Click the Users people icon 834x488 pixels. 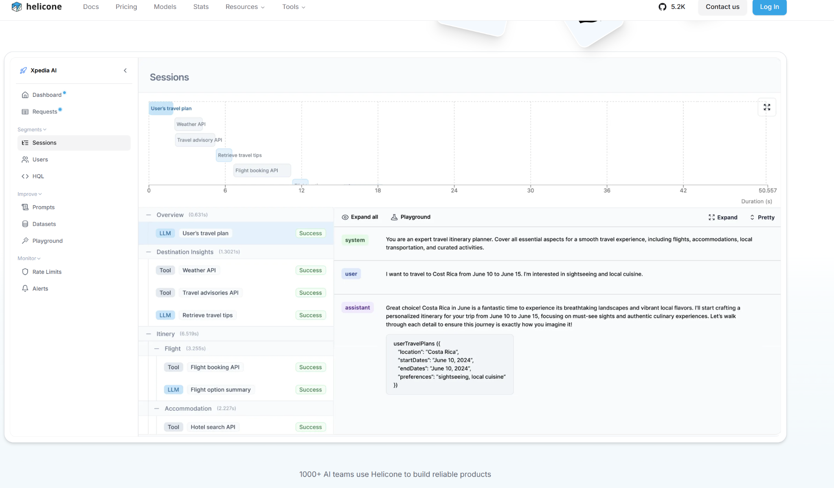(25, 160)
